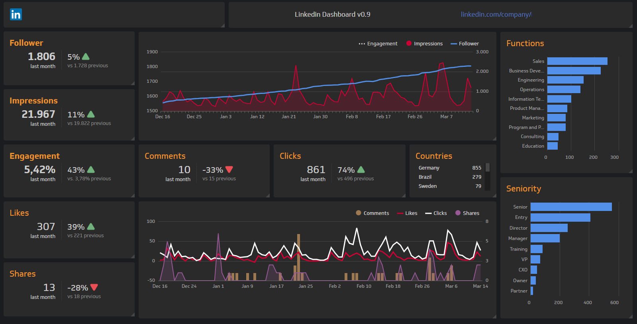
Task: Hide the Follower line via its legend entry
Action: (x=465, y=44)
